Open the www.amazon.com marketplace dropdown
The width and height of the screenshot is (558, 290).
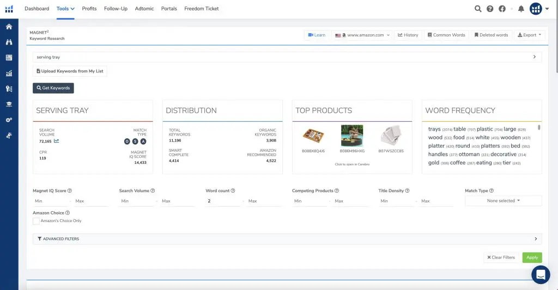pyautogui.click(x=363, y=35)
